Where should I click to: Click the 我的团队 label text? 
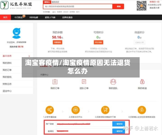113,88
